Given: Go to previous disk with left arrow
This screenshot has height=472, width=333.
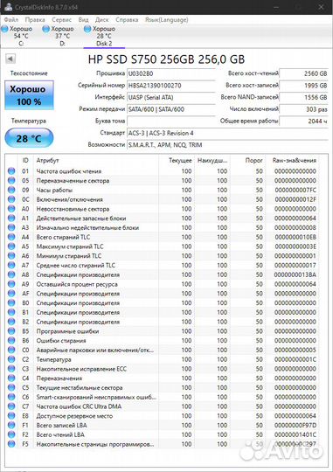Looking at the screenshot, I should [x=10, y=59].
